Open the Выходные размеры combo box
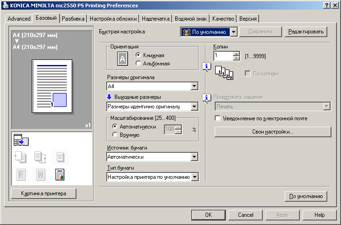 point(152,107)
